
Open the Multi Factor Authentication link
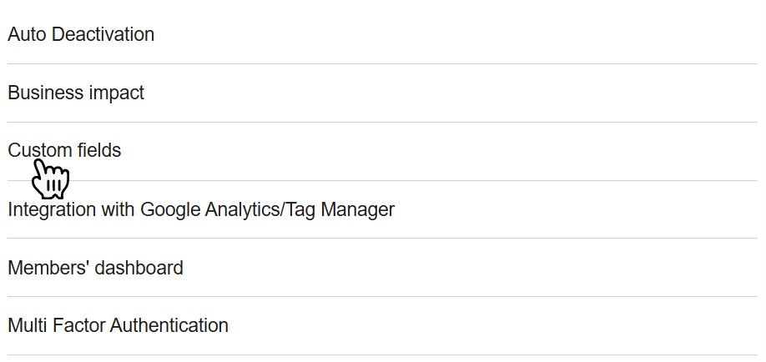pyautogui.click(x=118, y=325)
